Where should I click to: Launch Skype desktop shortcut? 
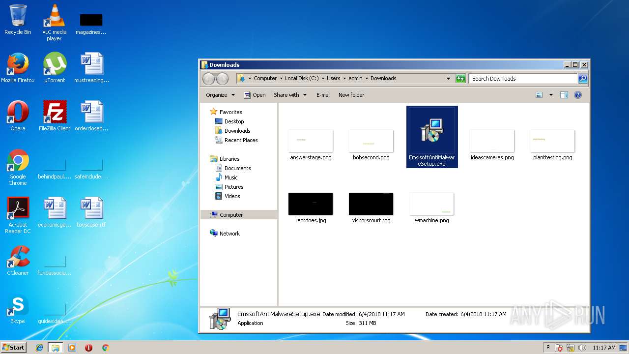click(x=18, y=309)
